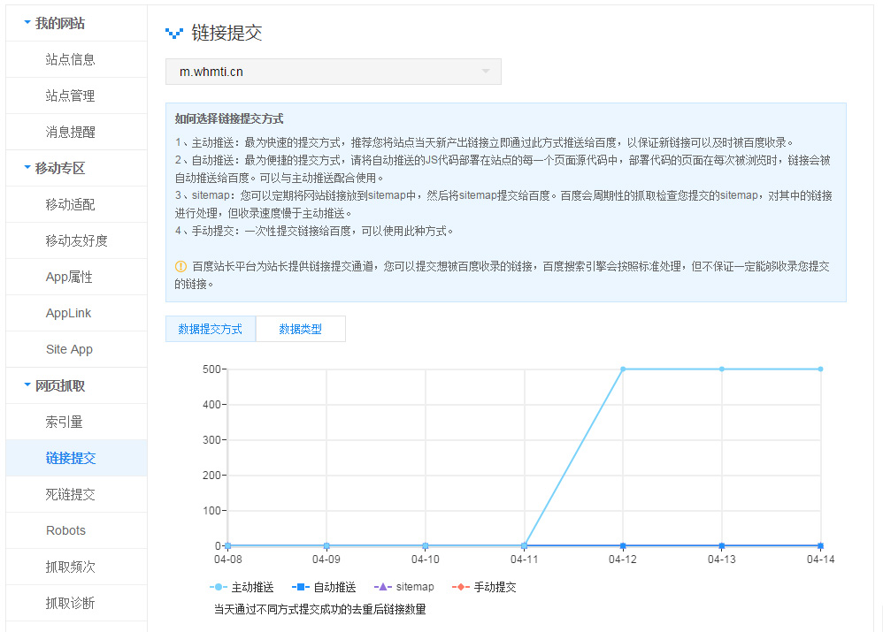Select 链接提交 sidebar item
883x632 pixels.
pos(76,458)
